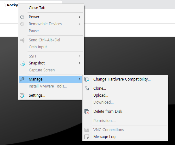The width and height of the screenshot is (175, 145).
Task: Select Clone... in Manage submenu
Action: 125,88
